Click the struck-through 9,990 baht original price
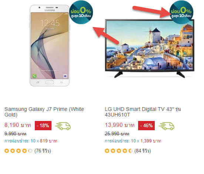 (x=15, y=134)
